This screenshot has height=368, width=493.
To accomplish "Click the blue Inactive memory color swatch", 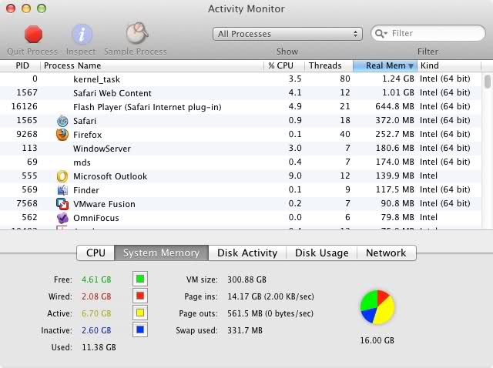I will pyautogui.click(x=140, y=330).
